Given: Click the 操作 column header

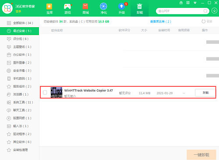Looking at the screenshot, I should 205,30.
